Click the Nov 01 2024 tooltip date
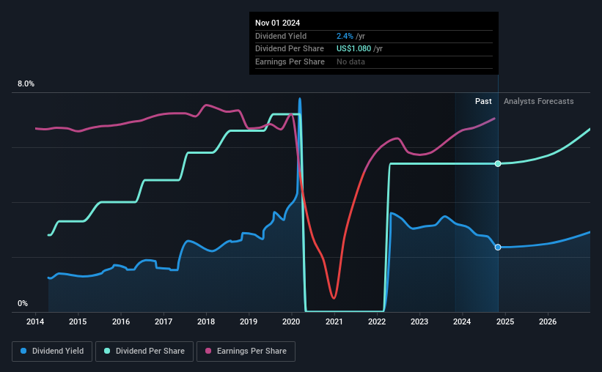Screen dimensions: 602x372 tap(278, 23)
